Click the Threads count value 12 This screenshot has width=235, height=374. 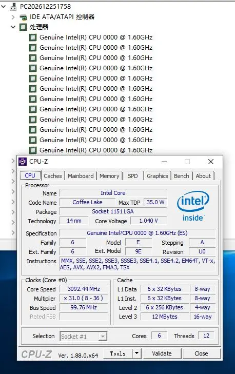206,336
